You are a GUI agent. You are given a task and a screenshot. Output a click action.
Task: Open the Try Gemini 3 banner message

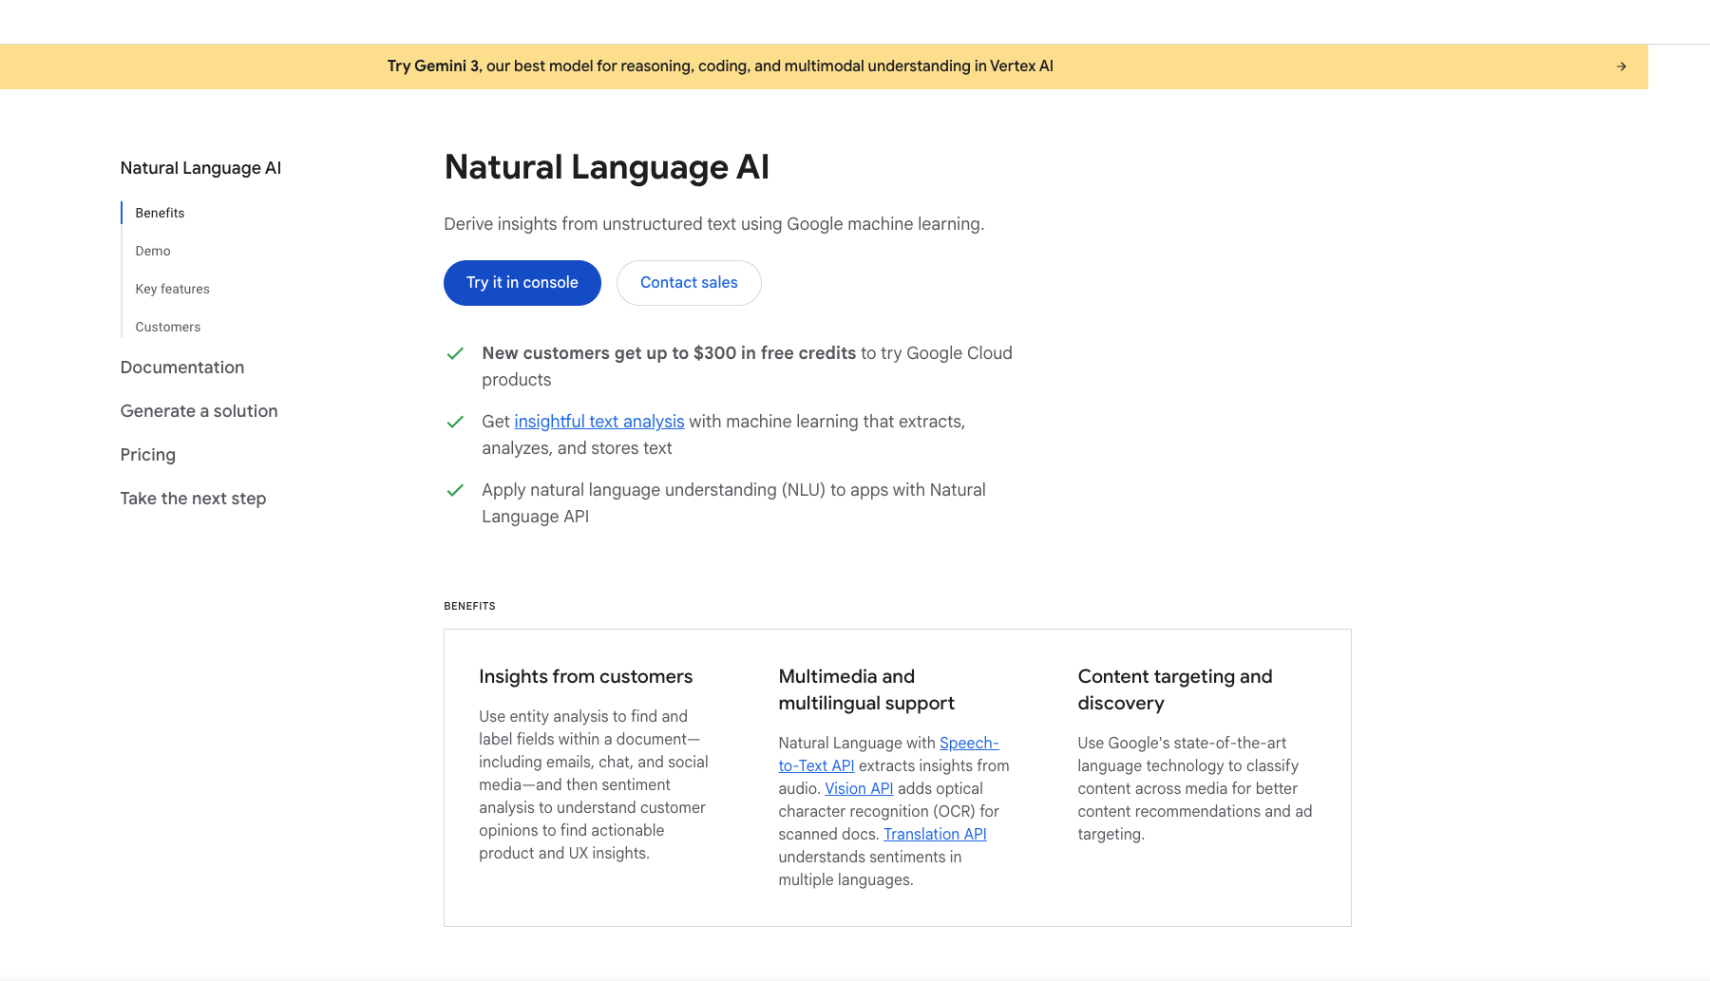[720, 66]
